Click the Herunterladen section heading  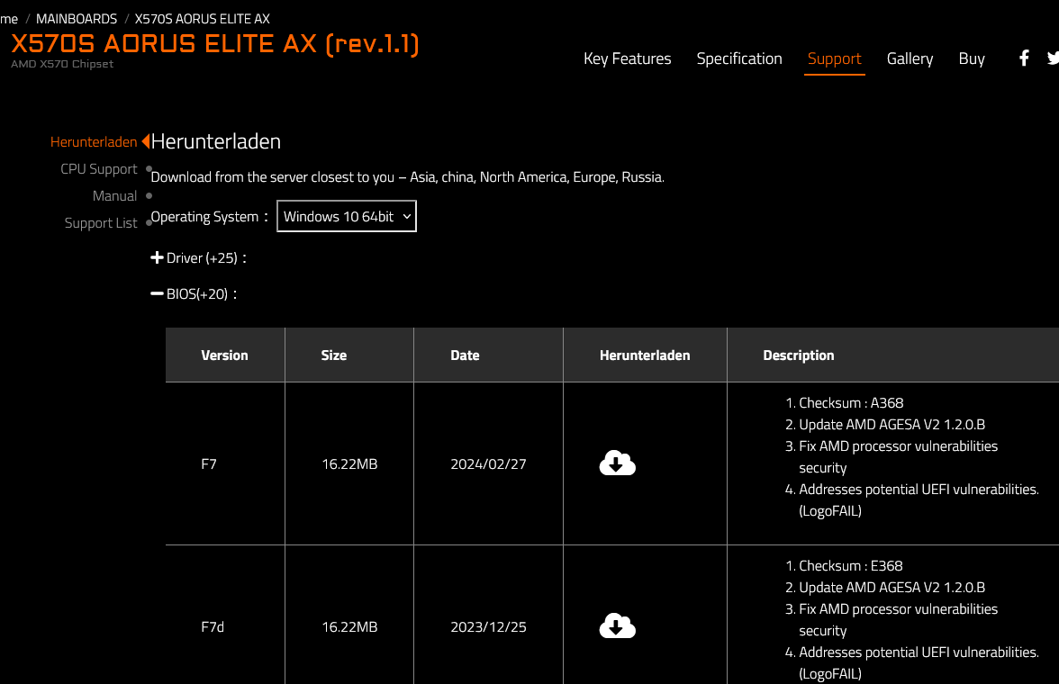pyautogui.click(x=215, y=141)
